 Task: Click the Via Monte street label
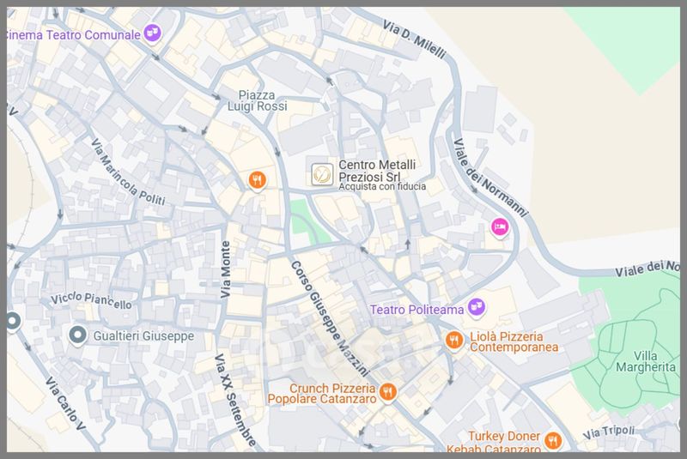pos(225,269)
